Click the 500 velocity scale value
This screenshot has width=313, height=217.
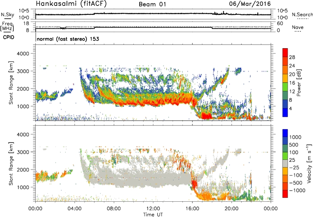pyautogui.click(x=294, y=145)
